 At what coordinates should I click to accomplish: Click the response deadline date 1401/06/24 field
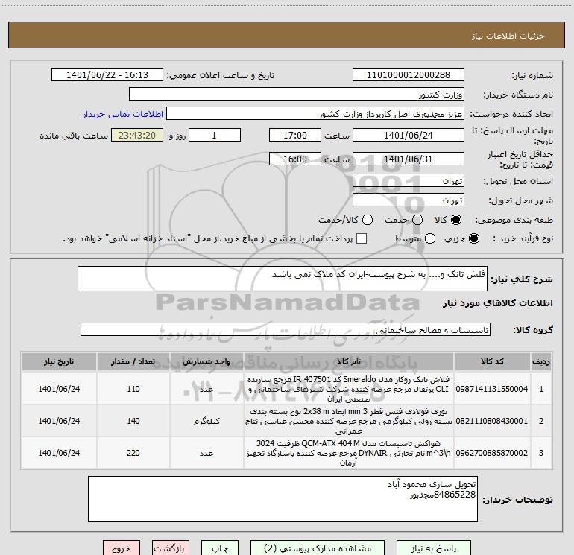409,135
